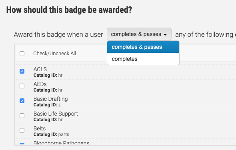Click the Belts course title

(x=40, y=128)
